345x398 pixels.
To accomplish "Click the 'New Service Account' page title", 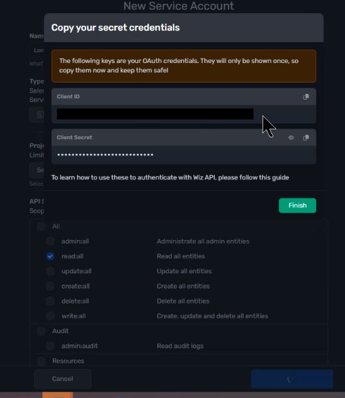I will click(179, 6).
